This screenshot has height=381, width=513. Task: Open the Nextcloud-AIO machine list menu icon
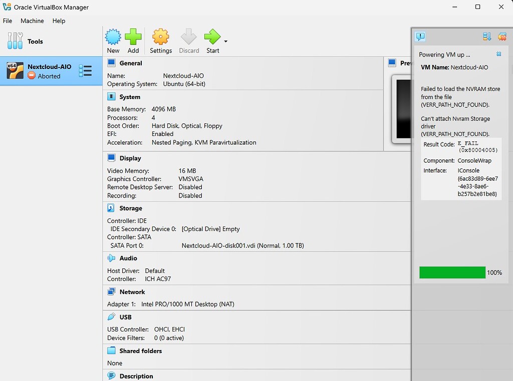pyautogui.click(x=85, y=71)
